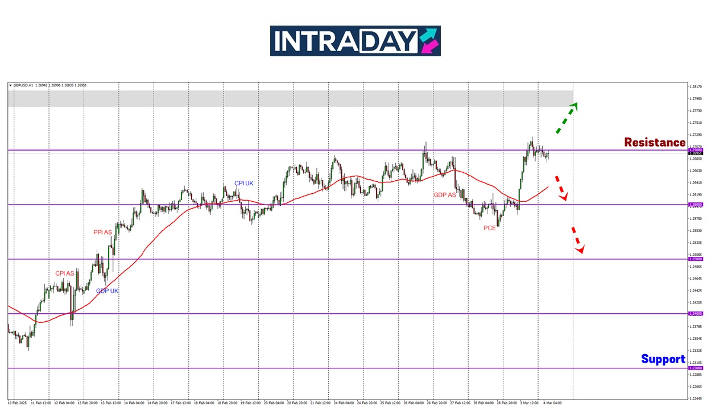Screen dimensions: 711x407
Task: Select the GDP AS event label
Action: click(x=445, y=194)
